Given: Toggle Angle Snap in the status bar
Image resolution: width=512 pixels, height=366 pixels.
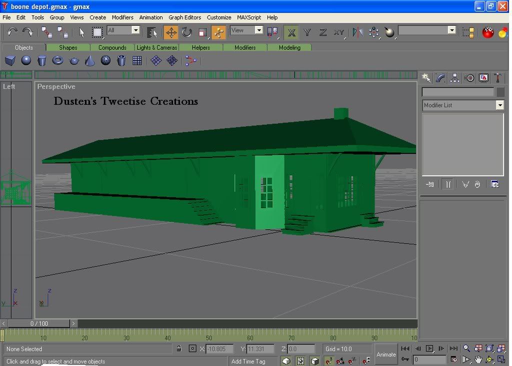Looking at the screenshot, I should (340, 361).
